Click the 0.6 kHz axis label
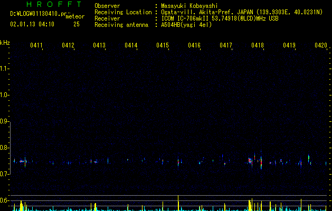 (x=4, y=200)
